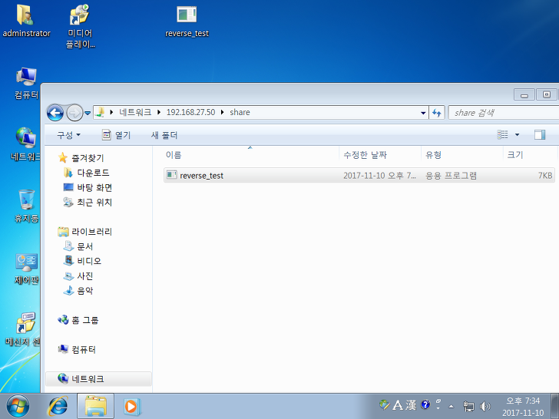Click share breadcrumb in address bar
The height and width of the screenshot is (419, 559).
pos(240,112)
